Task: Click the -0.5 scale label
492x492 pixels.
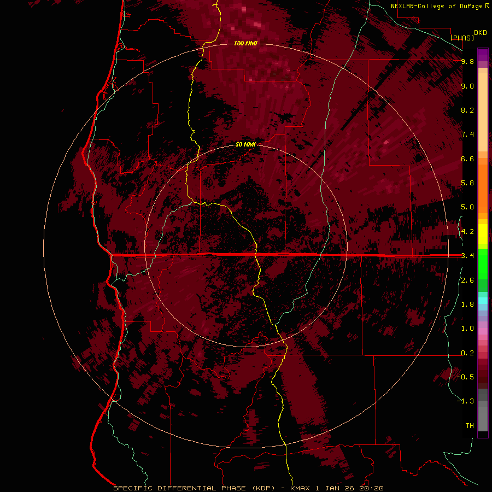Action: click(465, 377)
